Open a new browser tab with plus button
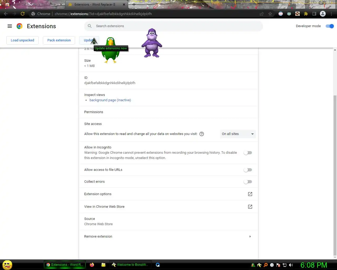This screenshot has height=270, width=337. (134, 4)
